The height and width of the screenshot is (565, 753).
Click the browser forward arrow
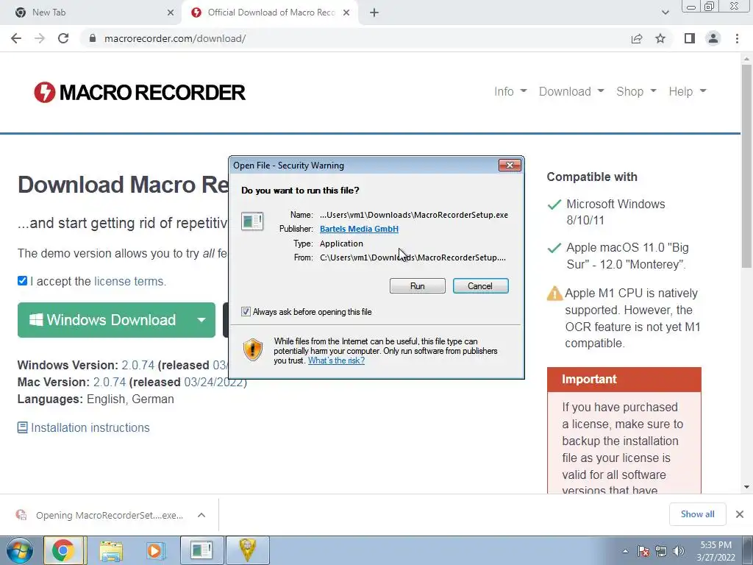pyautogui.click(x=40, y=38)
